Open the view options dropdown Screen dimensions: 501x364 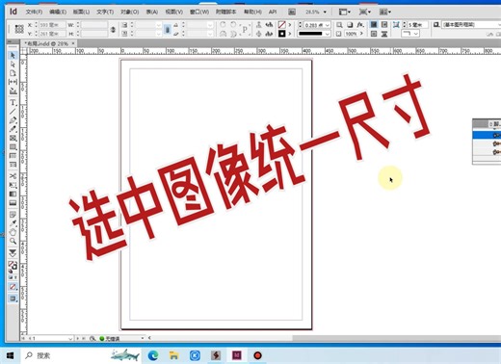(345, 12)
